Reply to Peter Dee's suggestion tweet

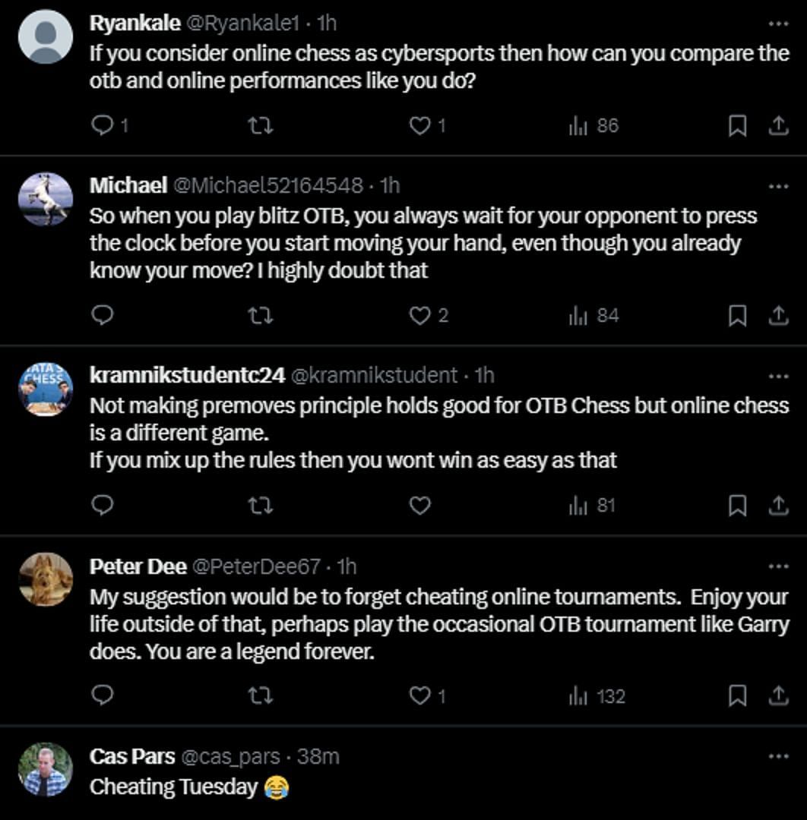tap(102, 695)
